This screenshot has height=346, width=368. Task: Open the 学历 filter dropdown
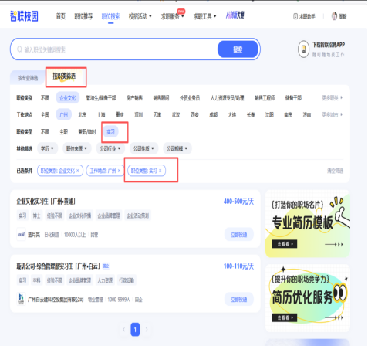point(47,148)
